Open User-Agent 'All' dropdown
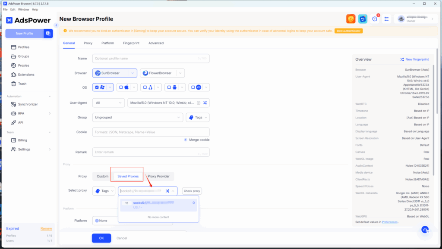The image size is (442, 249). point(108,103)
